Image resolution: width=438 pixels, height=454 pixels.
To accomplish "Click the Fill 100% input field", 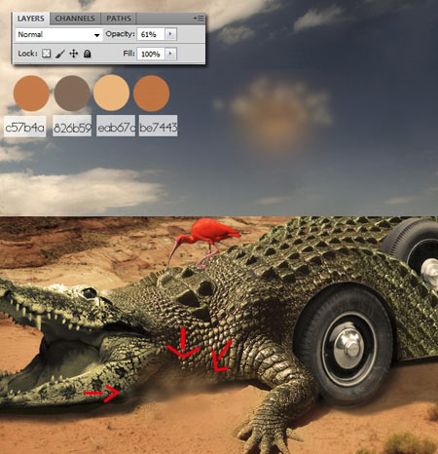I will [151, 54].
